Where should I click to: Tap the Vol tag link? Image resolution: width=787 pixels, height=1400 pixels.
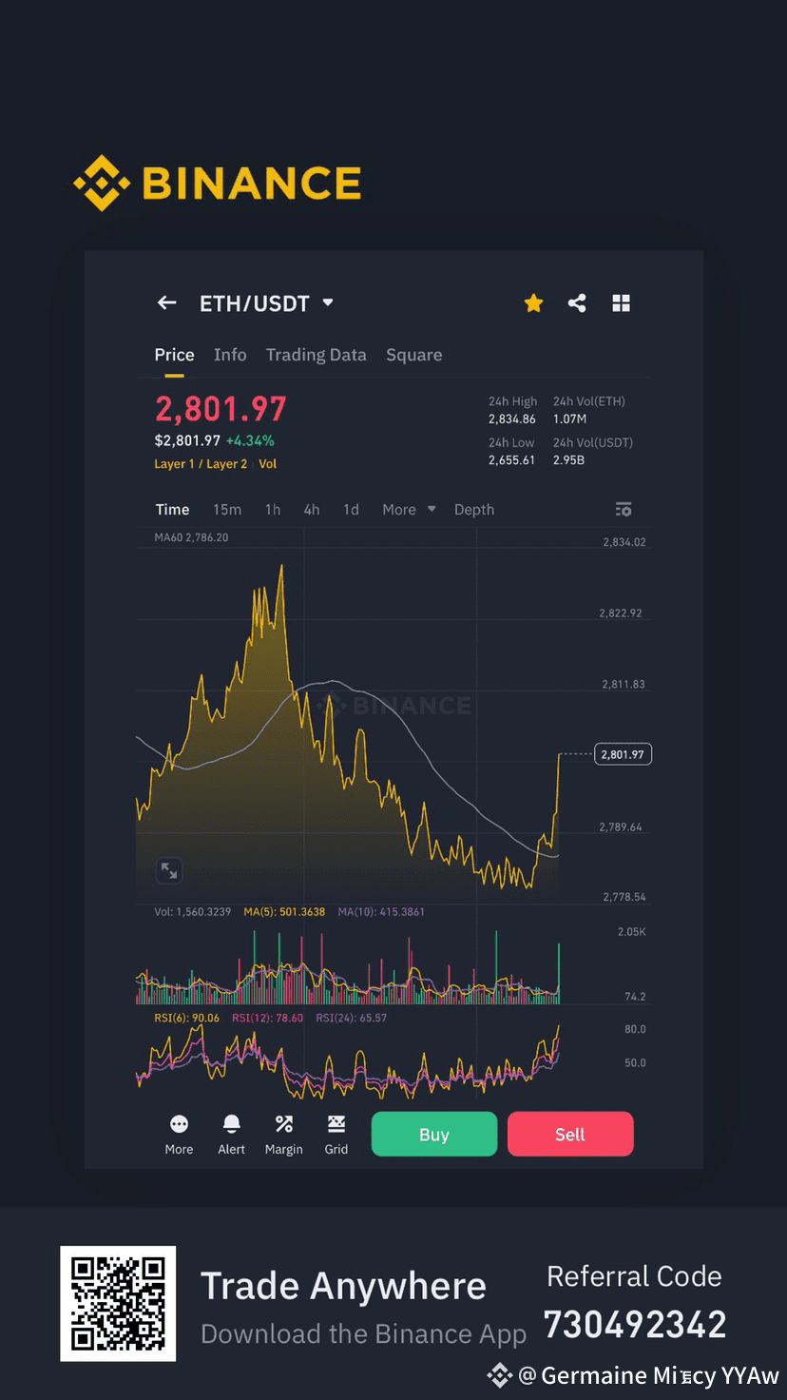coord(268,464)
